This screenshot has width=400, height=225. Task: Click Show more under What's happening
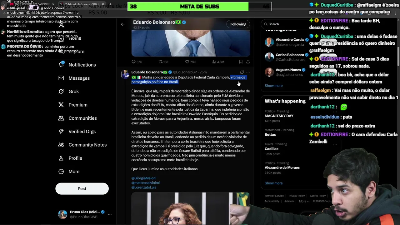click(x=273, y=183)
